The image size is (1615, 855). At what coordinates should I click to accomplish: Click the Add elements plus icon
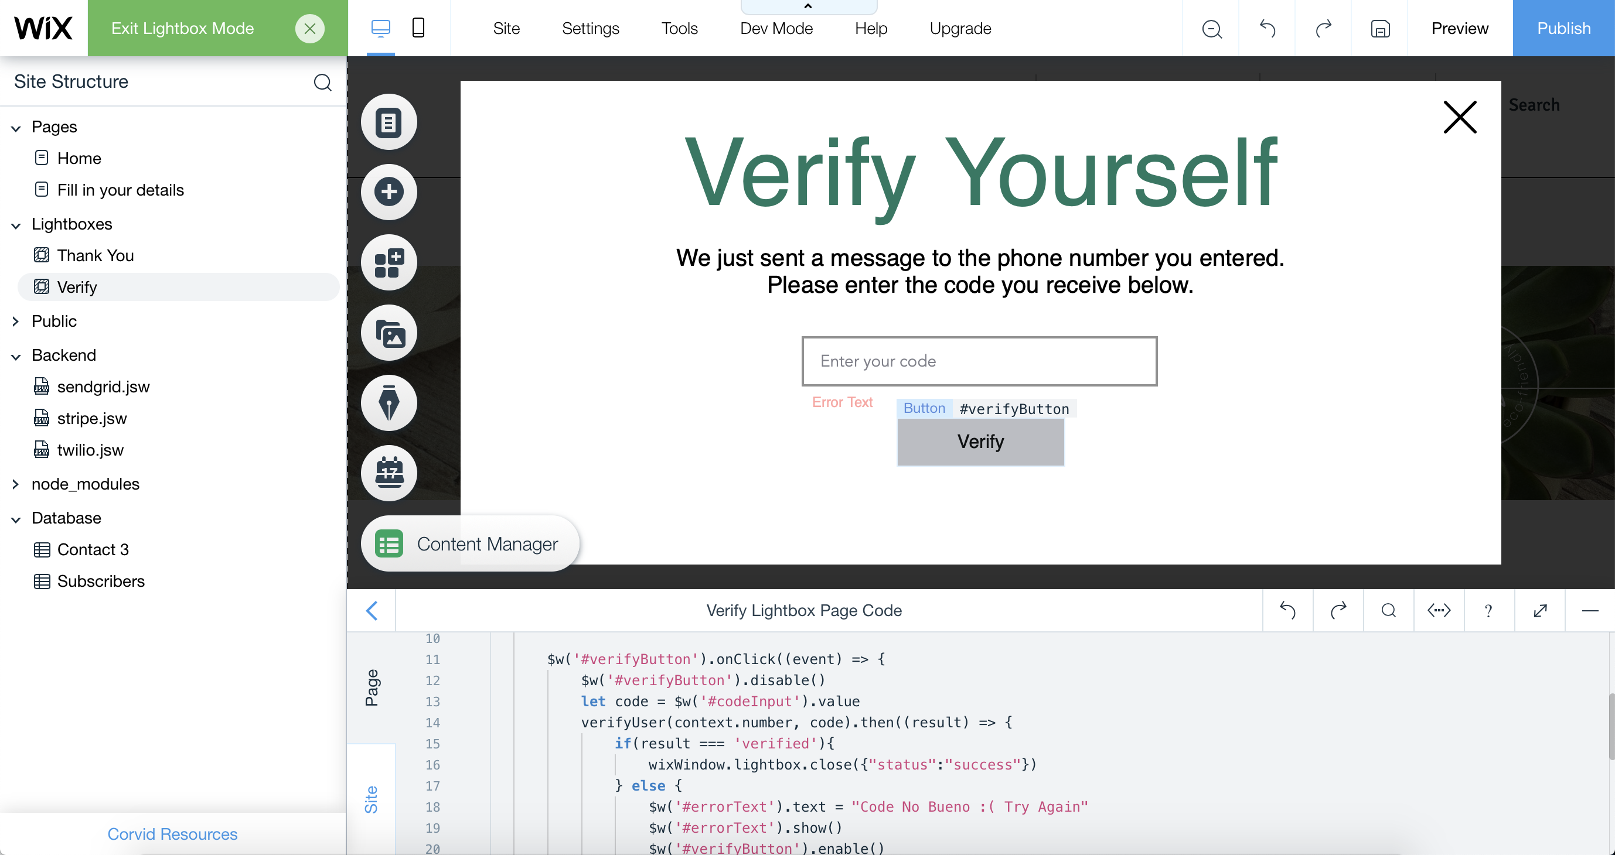389,191
